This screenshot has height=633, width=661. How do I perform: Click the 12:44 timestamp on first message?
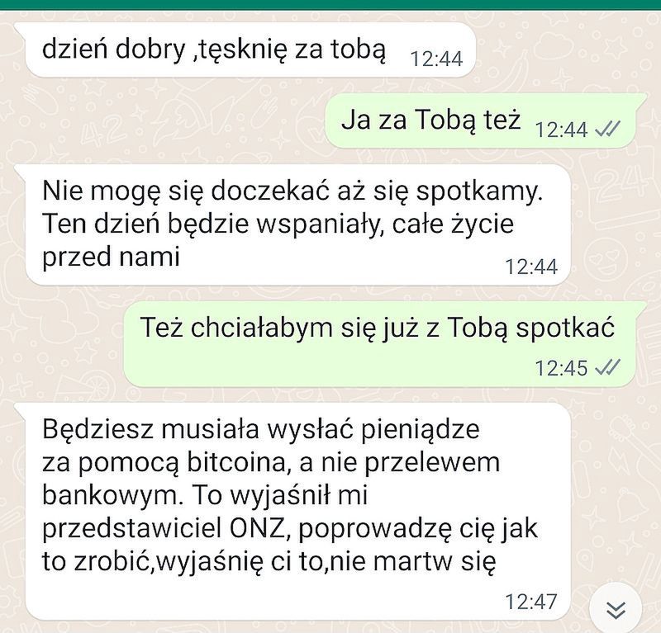436,59
